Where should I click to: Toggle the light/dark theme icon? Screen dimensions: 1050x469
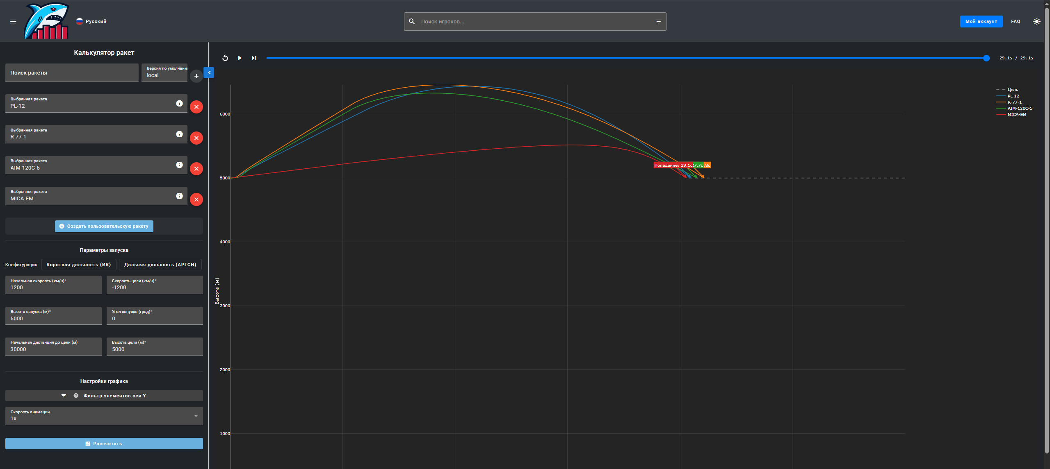(x=1036, y=22)
